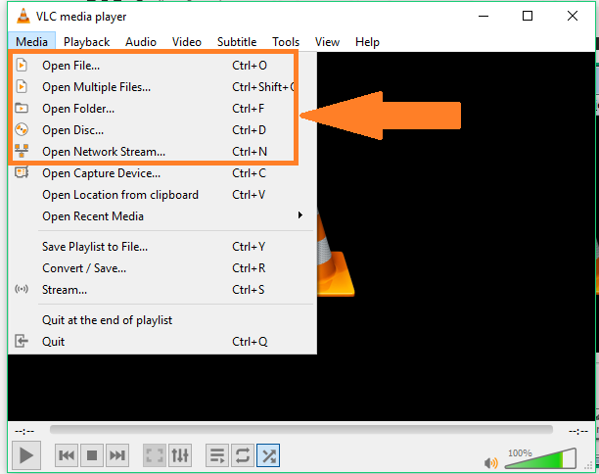Viewport: 599px width, 474px height.
Task: Click the Open Disc icon
Action: pos(22,129)
